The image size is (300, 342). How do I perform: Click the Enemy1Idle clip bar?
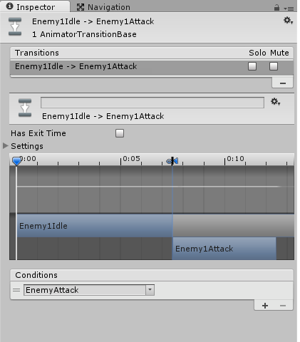coord(95,226)
